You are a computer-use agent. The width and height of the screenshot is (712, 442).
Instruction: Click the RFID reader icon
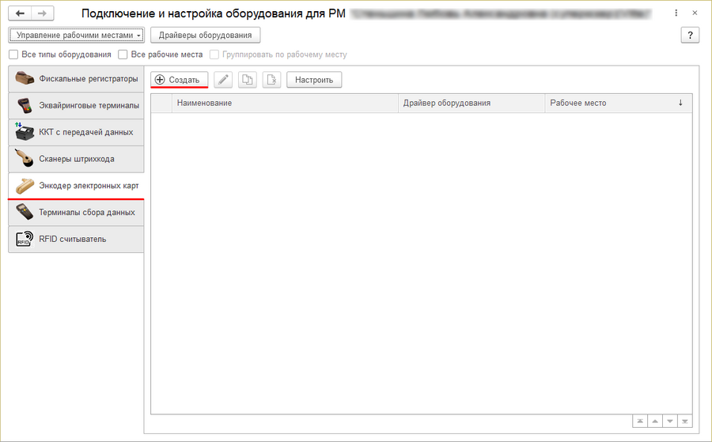(x=25, y=239)
